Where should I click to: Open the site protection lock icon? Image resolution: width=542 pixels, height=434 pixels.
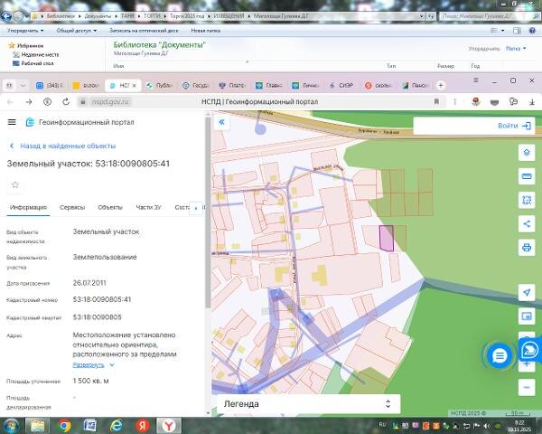82,102
